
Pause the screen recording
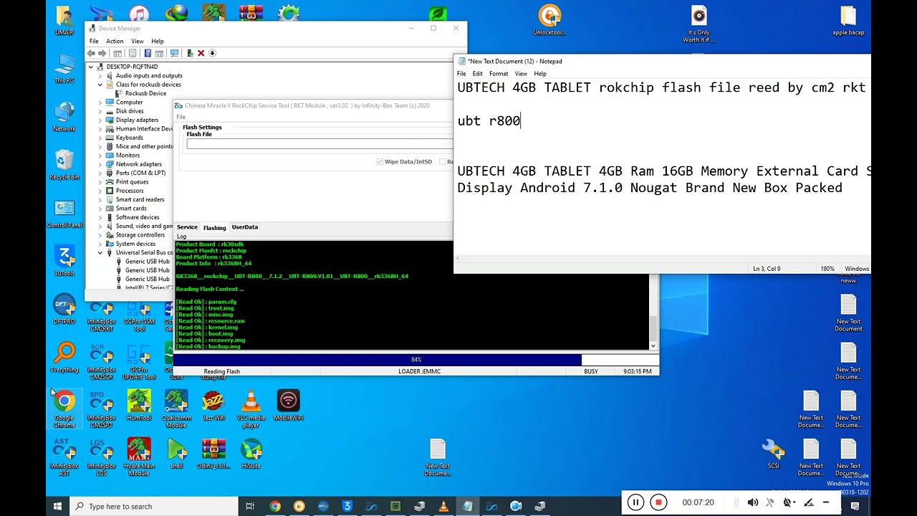(x=635, y=502)
